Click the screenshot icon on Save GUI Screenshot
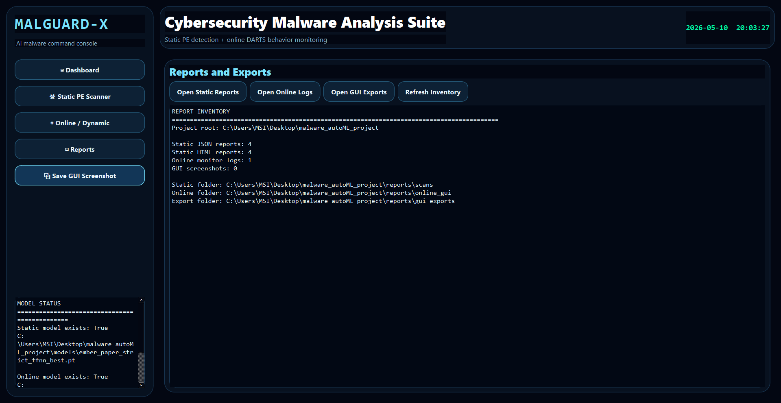Screen dimensions: 781x403 47,176
